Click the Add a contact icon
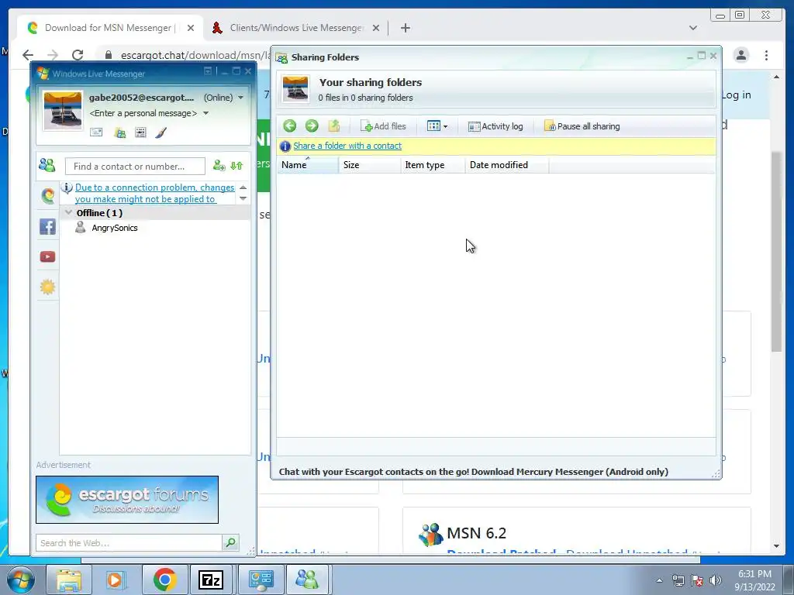The height and width of the screenshot is (595, 794). pos(219,166)
